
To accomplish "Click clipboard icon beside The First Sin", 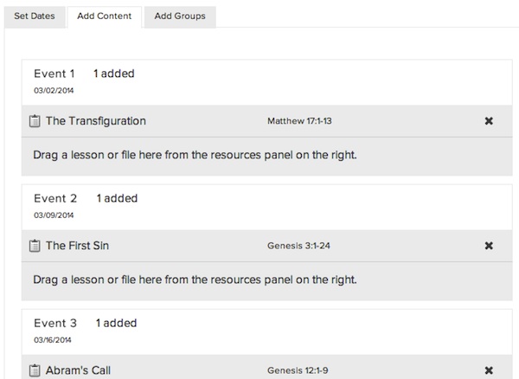I will (35, 246).
